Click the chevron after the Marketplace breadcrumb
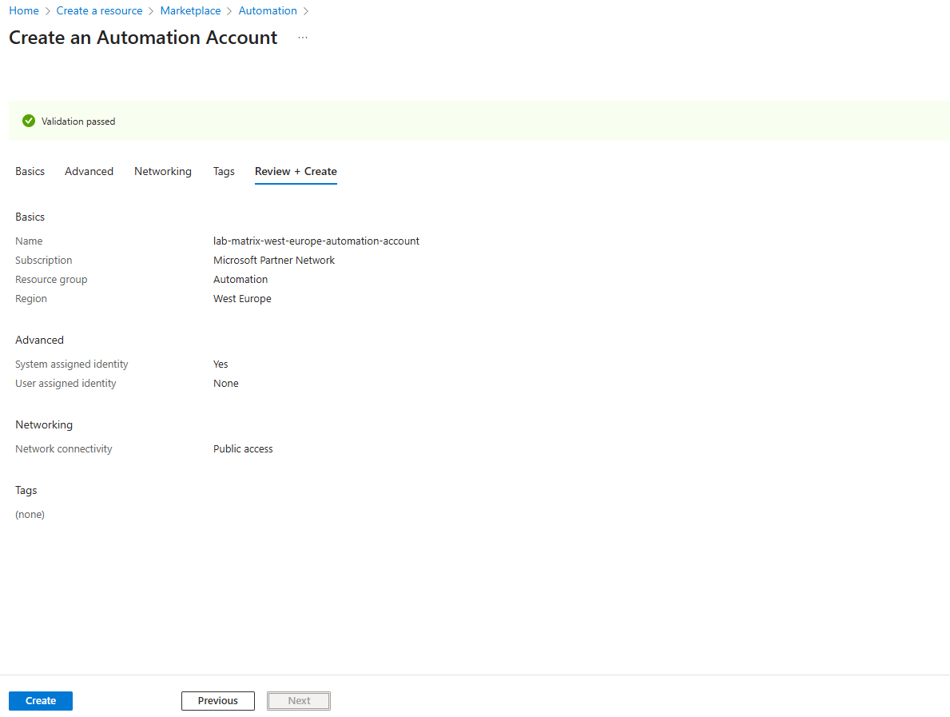This screenshot has height=717, width=950. tap(229, 11)
